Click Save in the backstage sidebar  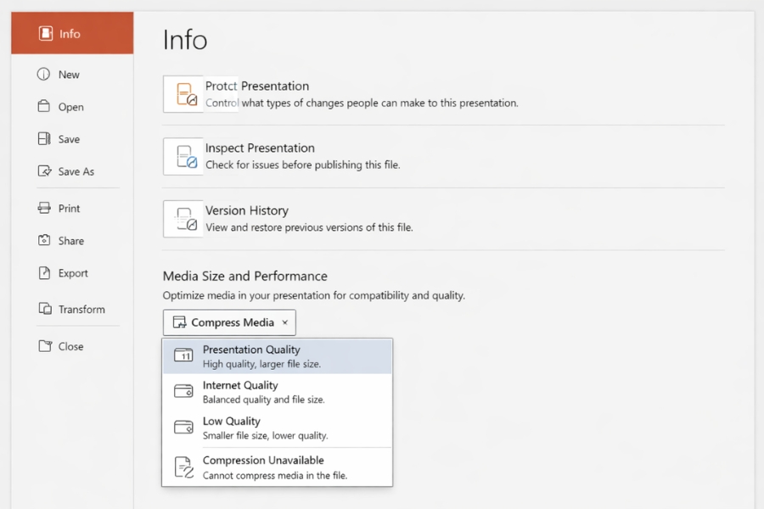[x=69, y=139]
